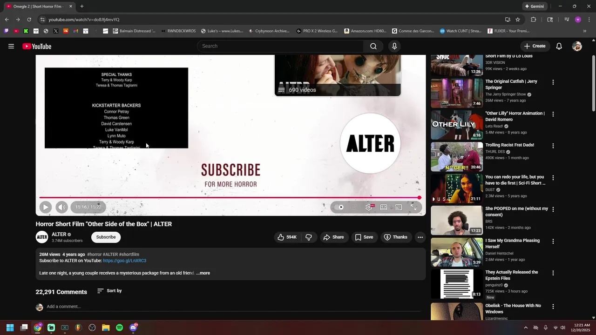The width and height of the screenshot is (596, 335).
Task: Click the progress bar scrubber dot at the end
Action: point(419,198)
